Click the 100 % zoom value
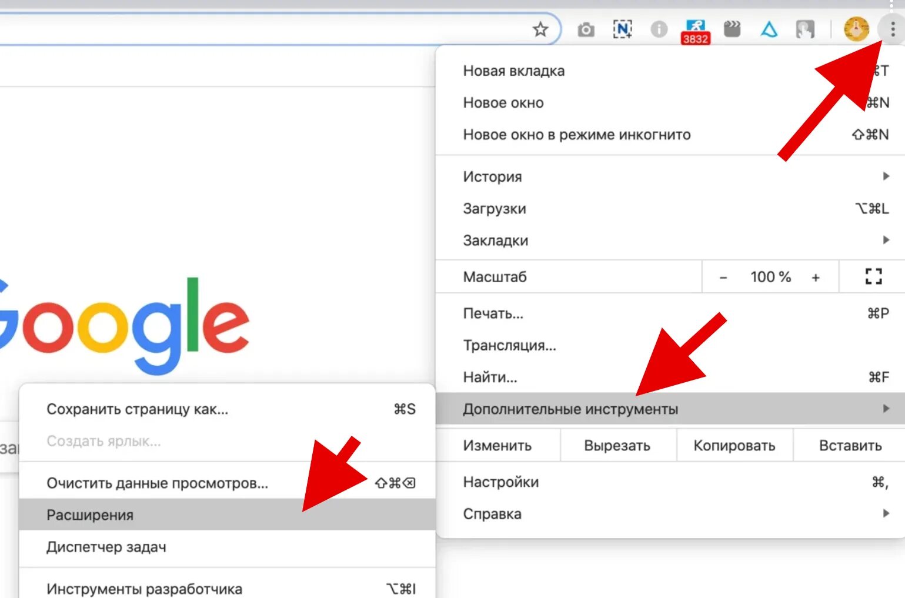The height and width of the screenshot is (598, 905). tap(770, 277)
